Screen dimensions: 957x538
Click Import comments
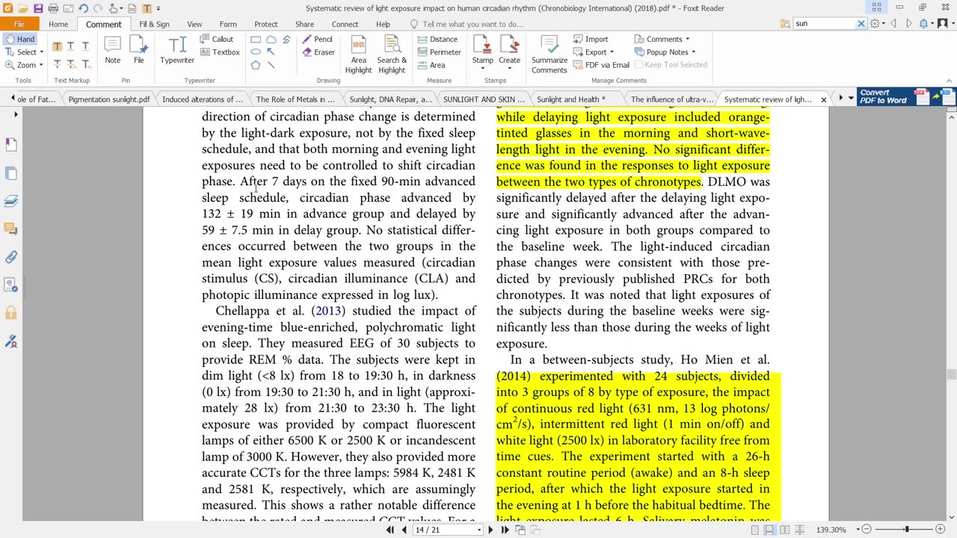tap(591, 39)
